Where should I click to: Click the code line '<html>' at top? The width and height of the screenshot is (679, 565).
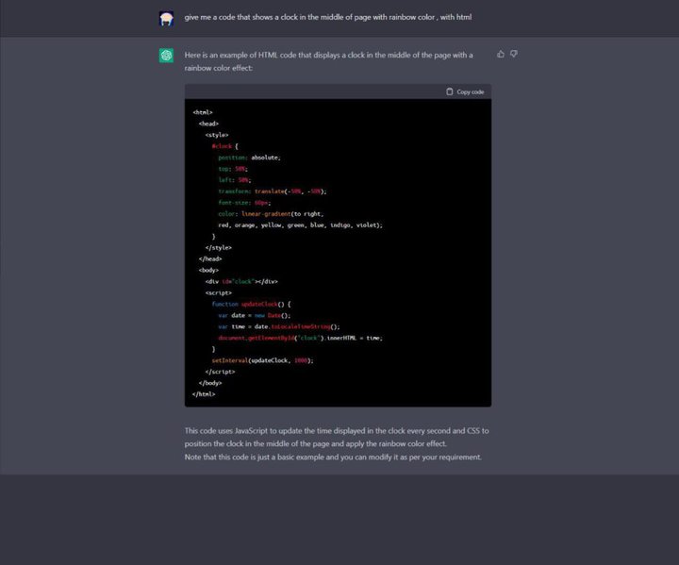click(x=203, y=112)
